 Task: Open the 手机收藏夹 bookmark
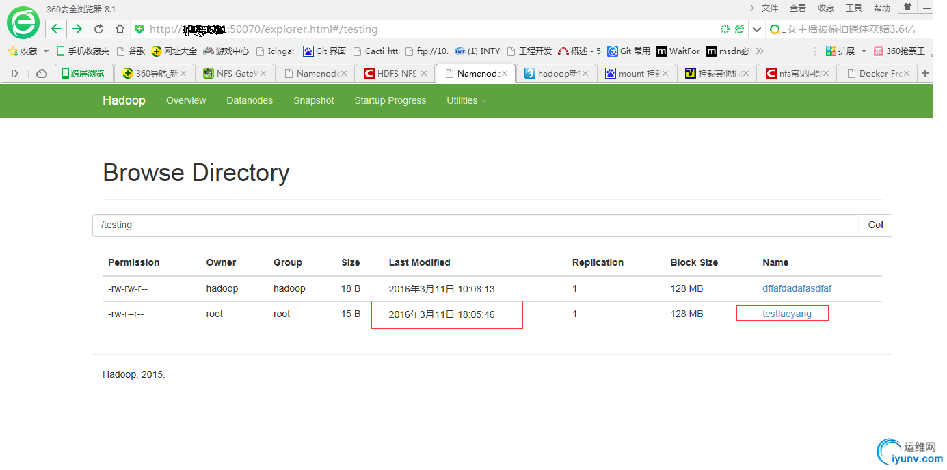83,51
